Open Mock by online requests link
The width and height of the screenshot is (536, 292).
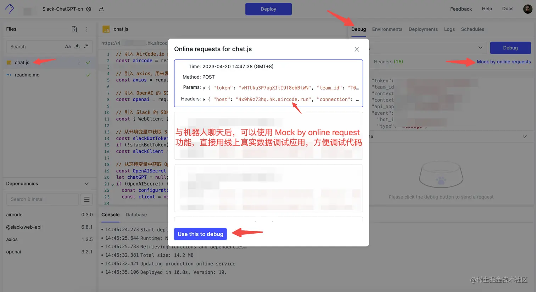pos(503,62)
